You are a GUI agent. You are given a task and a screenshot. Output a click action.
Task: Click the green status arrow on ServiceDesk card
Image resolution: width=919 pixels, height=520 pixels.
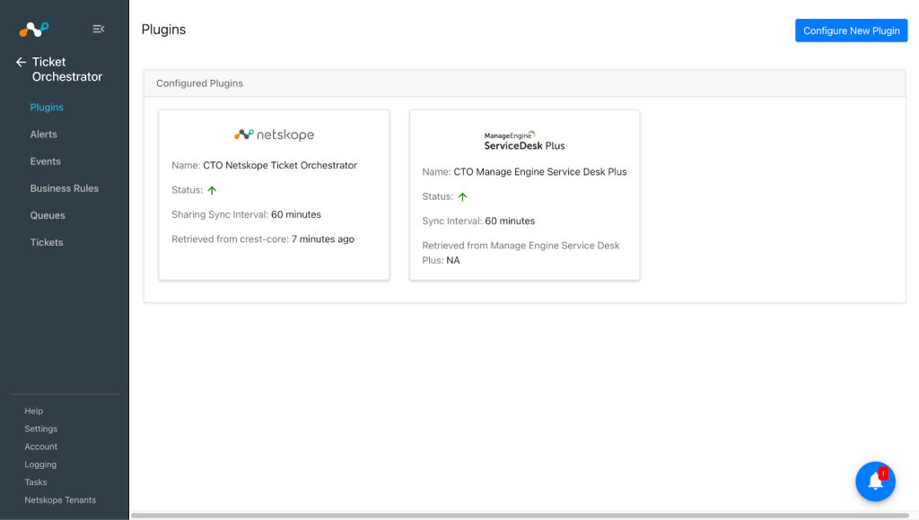[x=462, y=196]
